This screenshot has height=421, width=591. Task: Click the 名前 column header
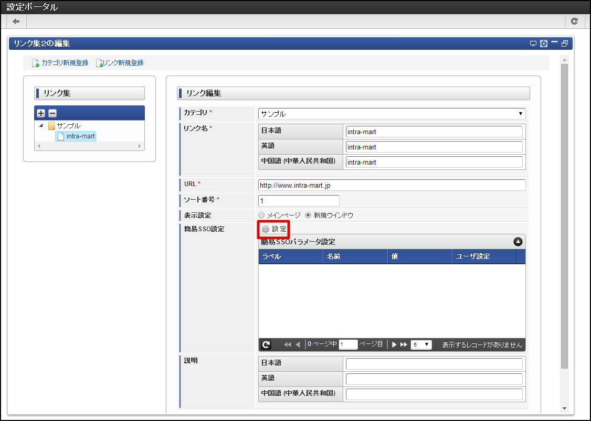click(355, 256)
